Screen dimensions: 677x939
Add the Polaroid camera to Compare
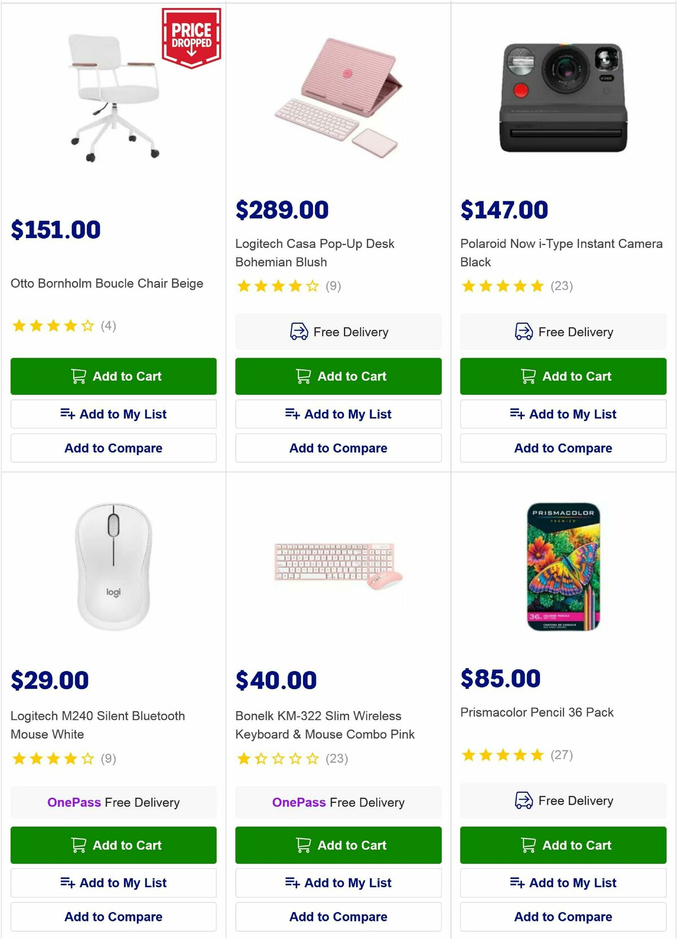(562, 448)
